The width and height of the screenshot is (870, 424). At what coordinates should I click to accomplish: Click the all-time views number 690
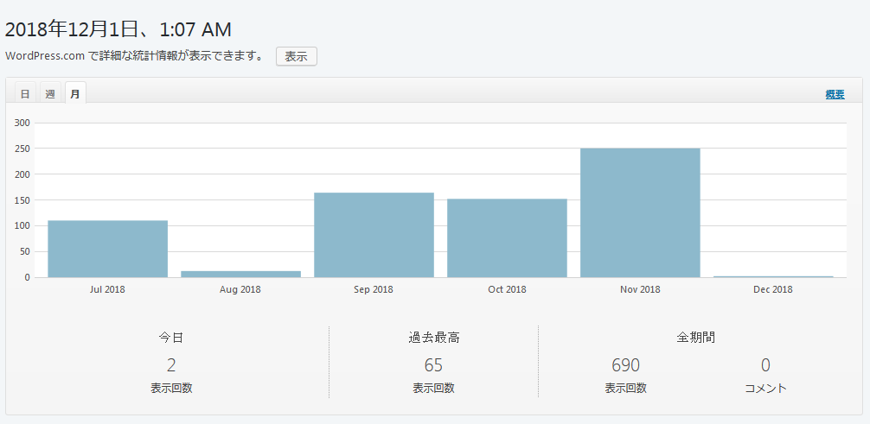coord(625,365)
